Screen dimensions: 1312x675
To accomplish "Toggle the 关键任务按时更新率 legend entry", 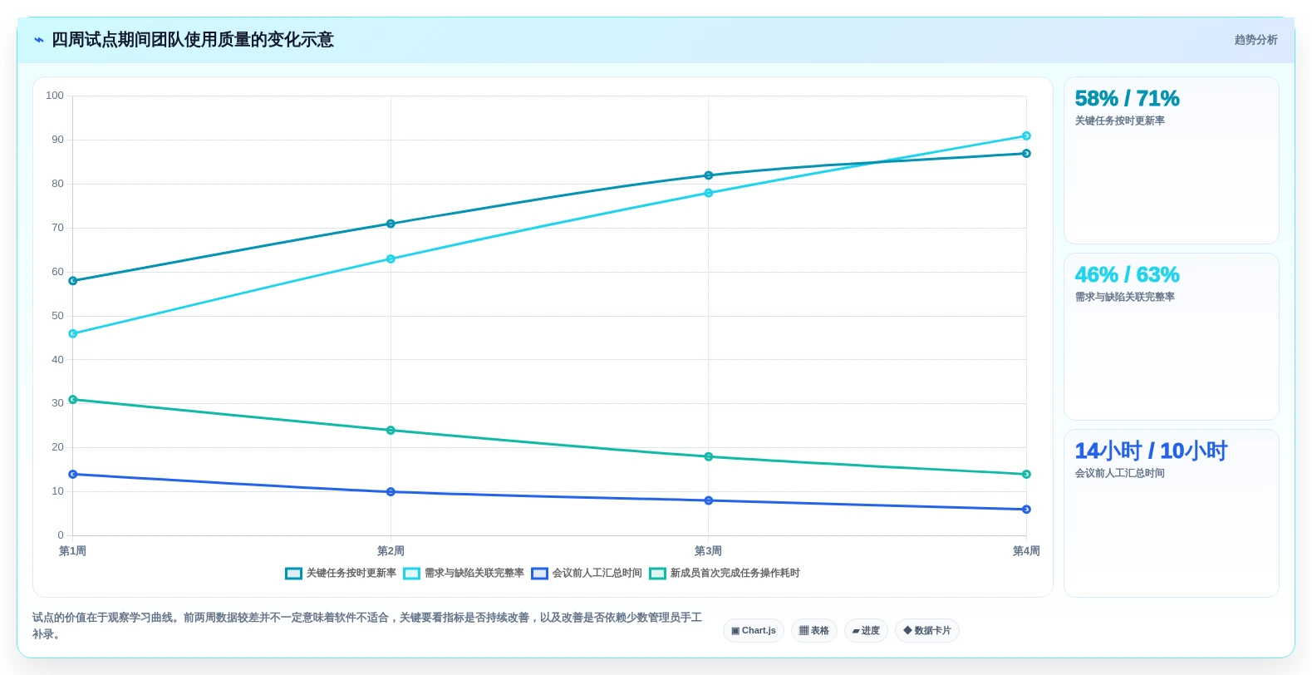I will (341, 574).
